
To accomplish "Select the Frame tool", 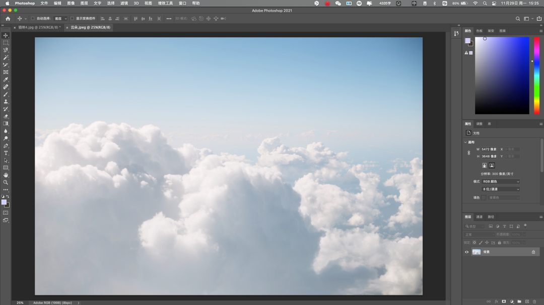I will [x=6, y=72].
